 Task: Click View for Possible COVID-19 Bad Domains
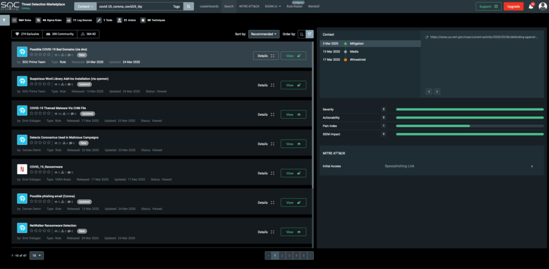coord(294,55)
